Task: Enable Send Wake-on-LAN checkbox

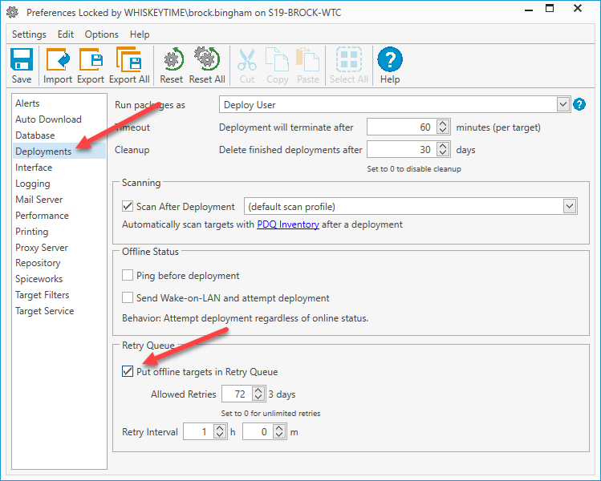Action: pyautogui.click(x=128, y=297)
